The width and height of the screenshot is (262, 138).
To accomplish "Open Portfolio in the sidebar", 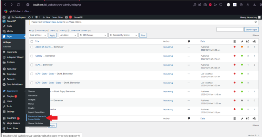I will point(11,62).
